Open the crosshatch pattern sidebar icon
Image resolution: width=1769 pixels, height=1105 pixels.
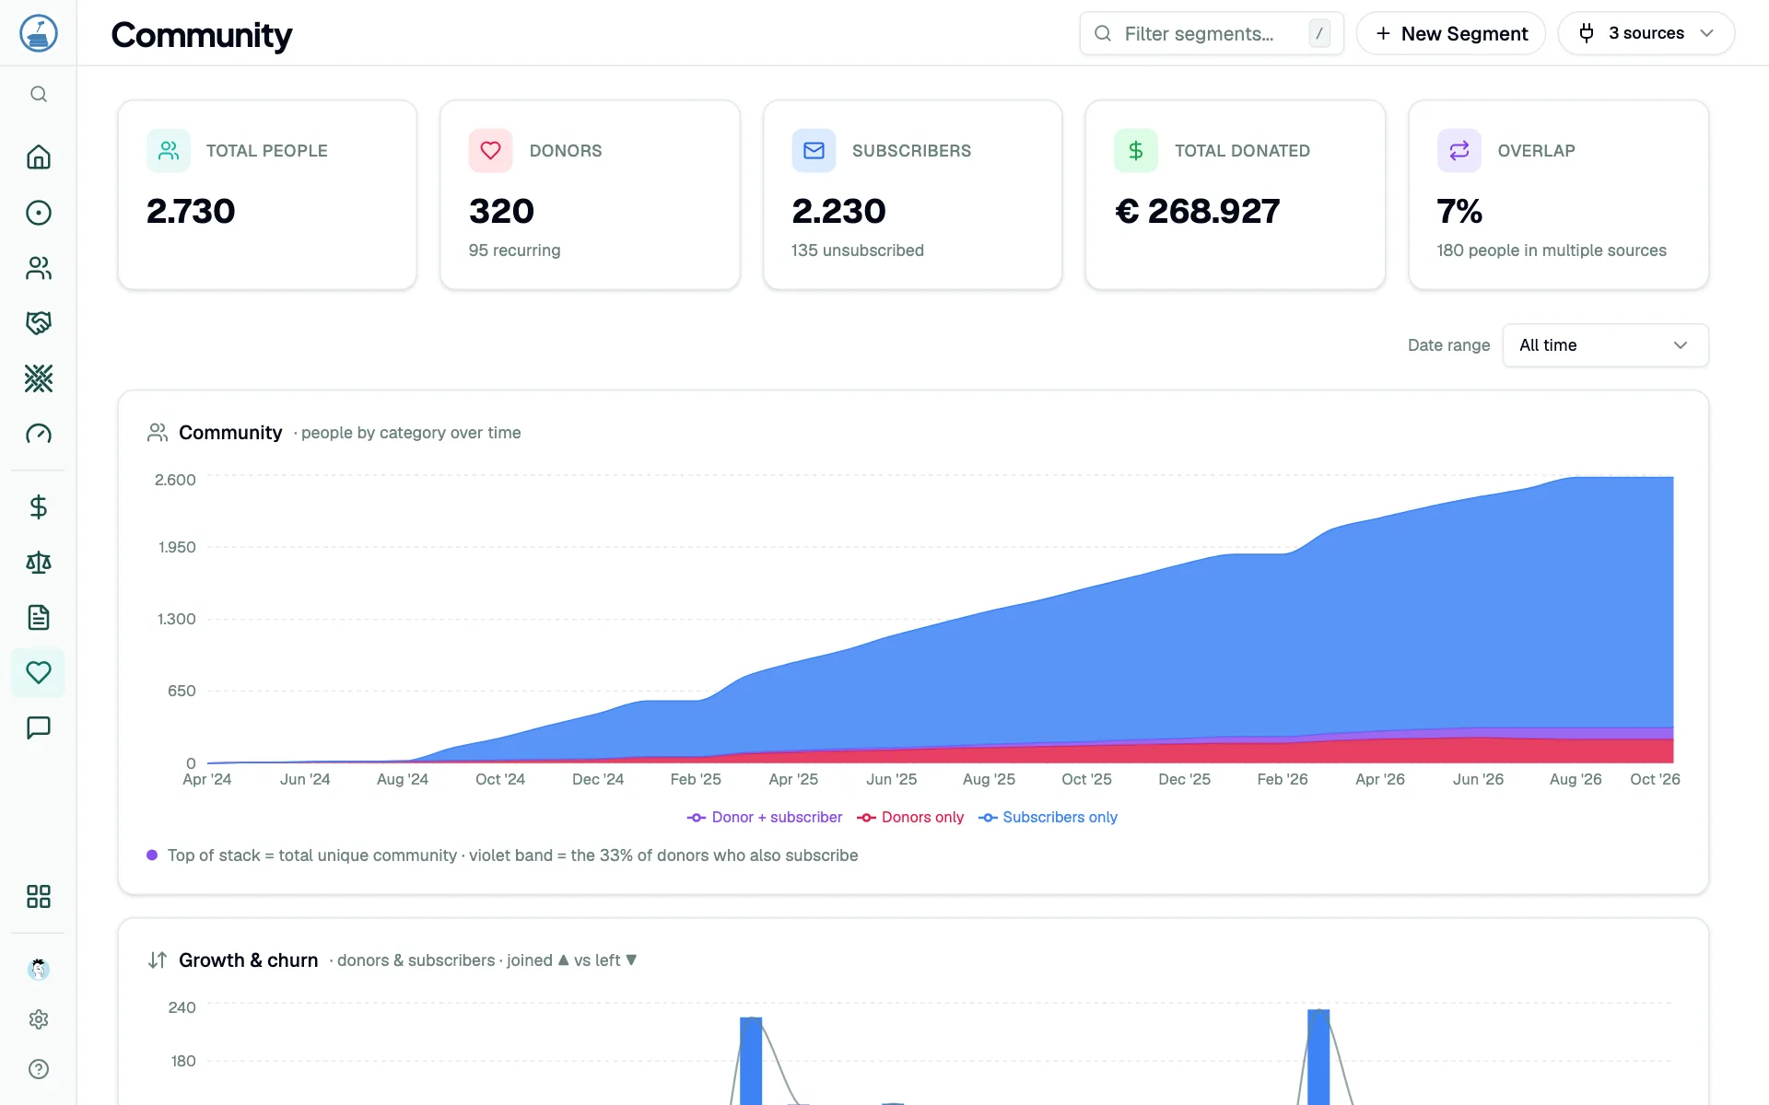pos(39,378)
